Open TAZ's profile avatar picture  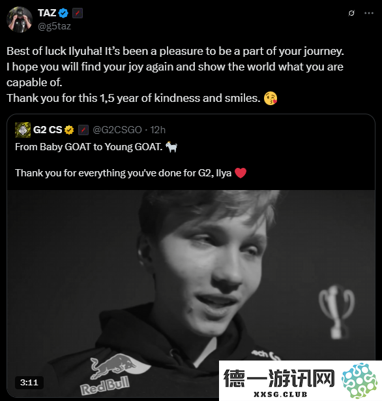(20, 20)
